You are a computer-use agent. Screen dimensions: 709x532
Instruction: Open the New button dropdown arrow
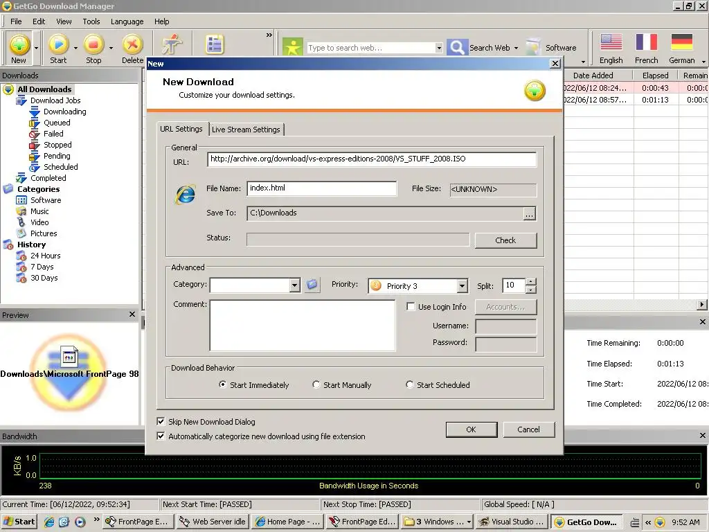[x=36, y=48]
